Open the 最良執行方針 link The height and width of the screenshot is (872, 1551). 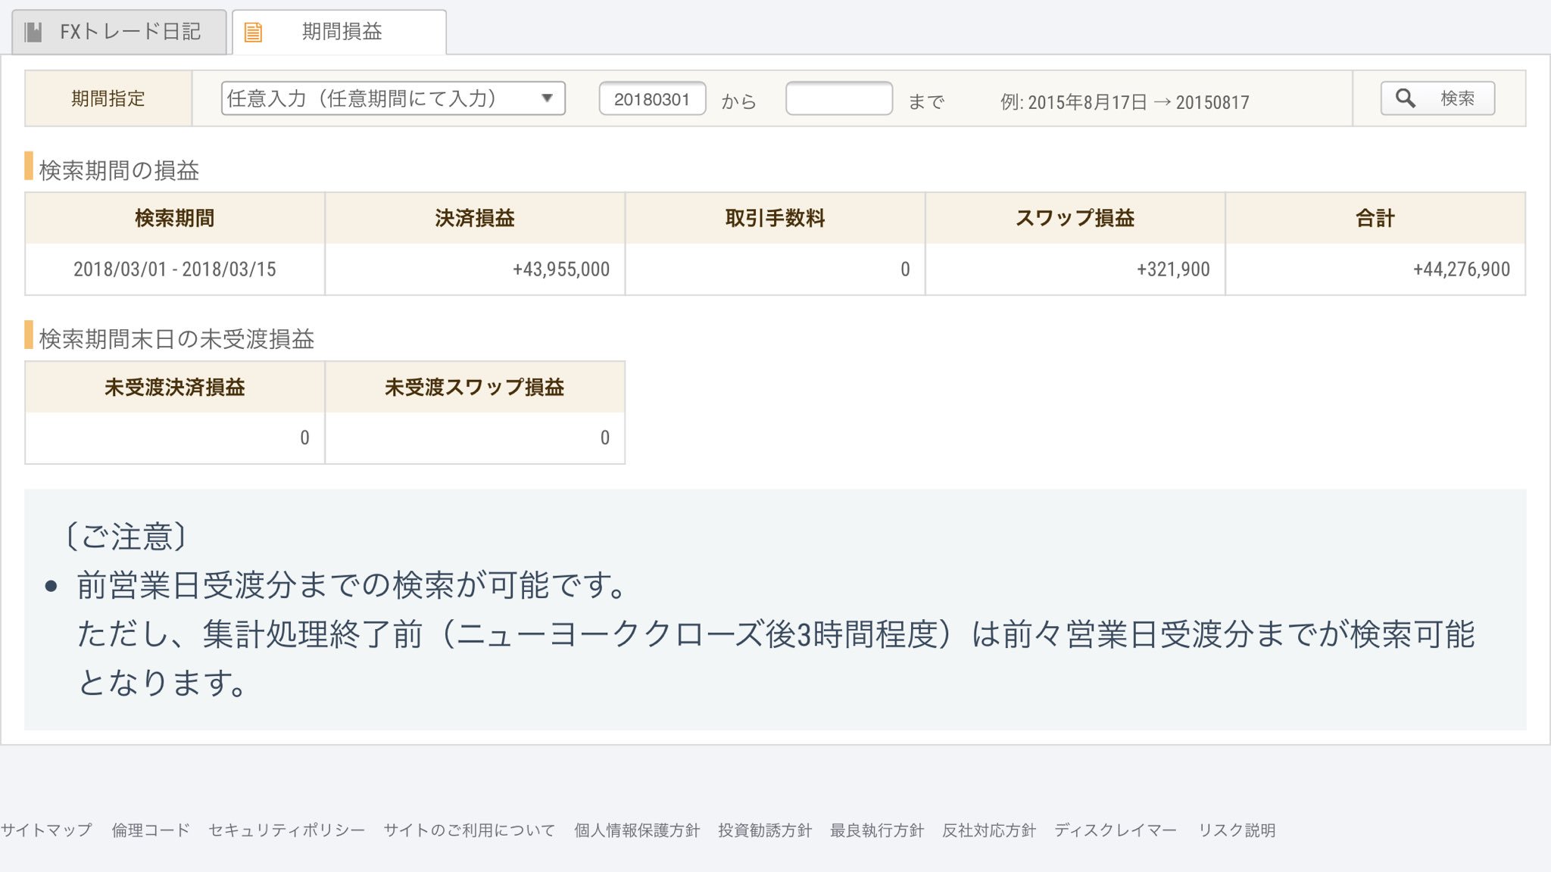click(876, 830)
